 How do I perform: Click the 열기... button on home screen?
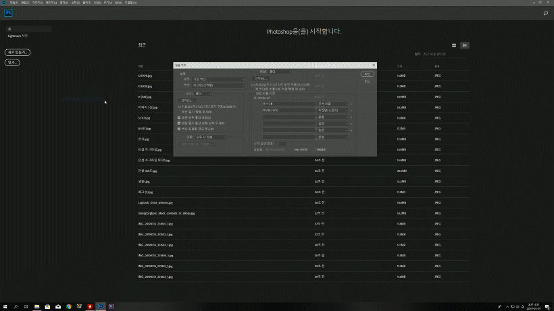[12, 63]
